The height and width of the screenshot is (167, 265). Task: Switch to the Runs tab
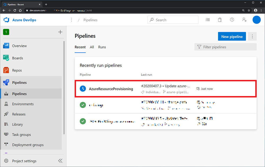(x=102, y=47)
